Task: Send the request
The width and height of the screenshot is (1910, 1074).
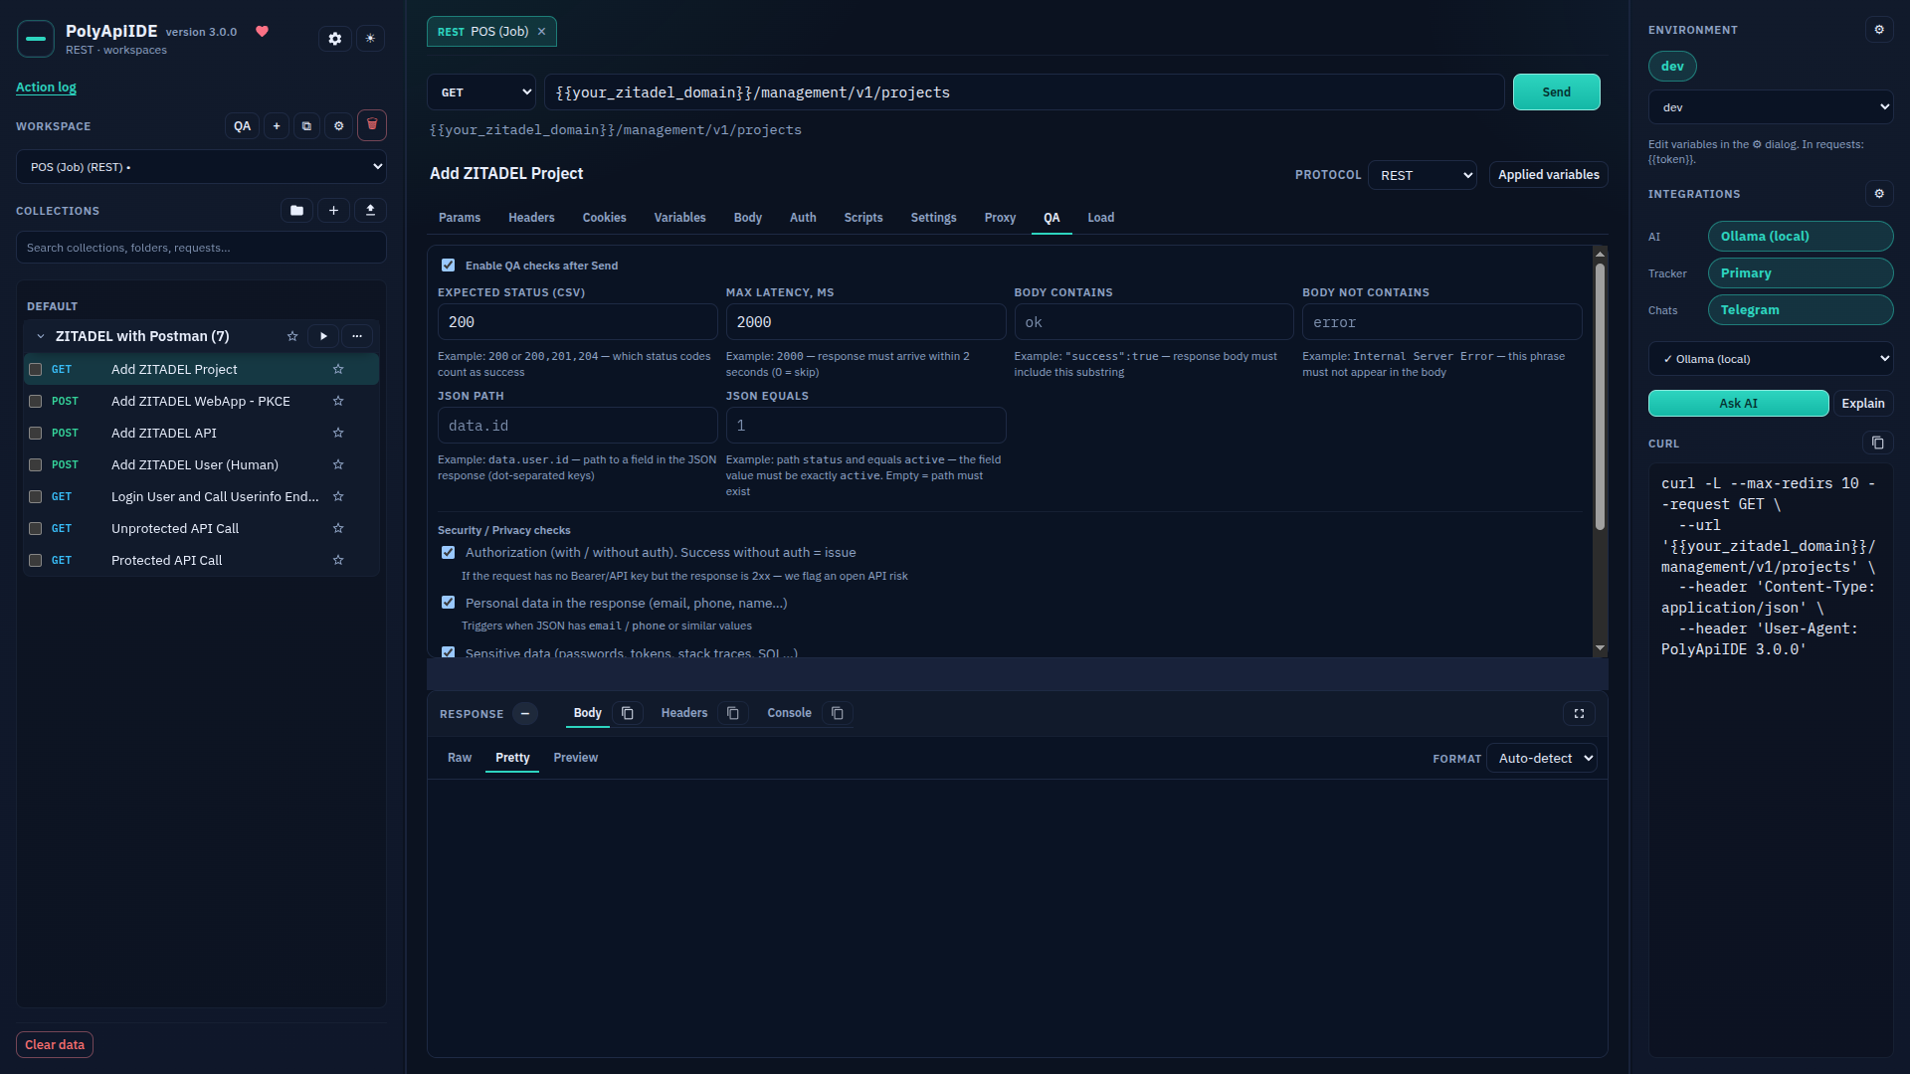Action: [1556, 92]
